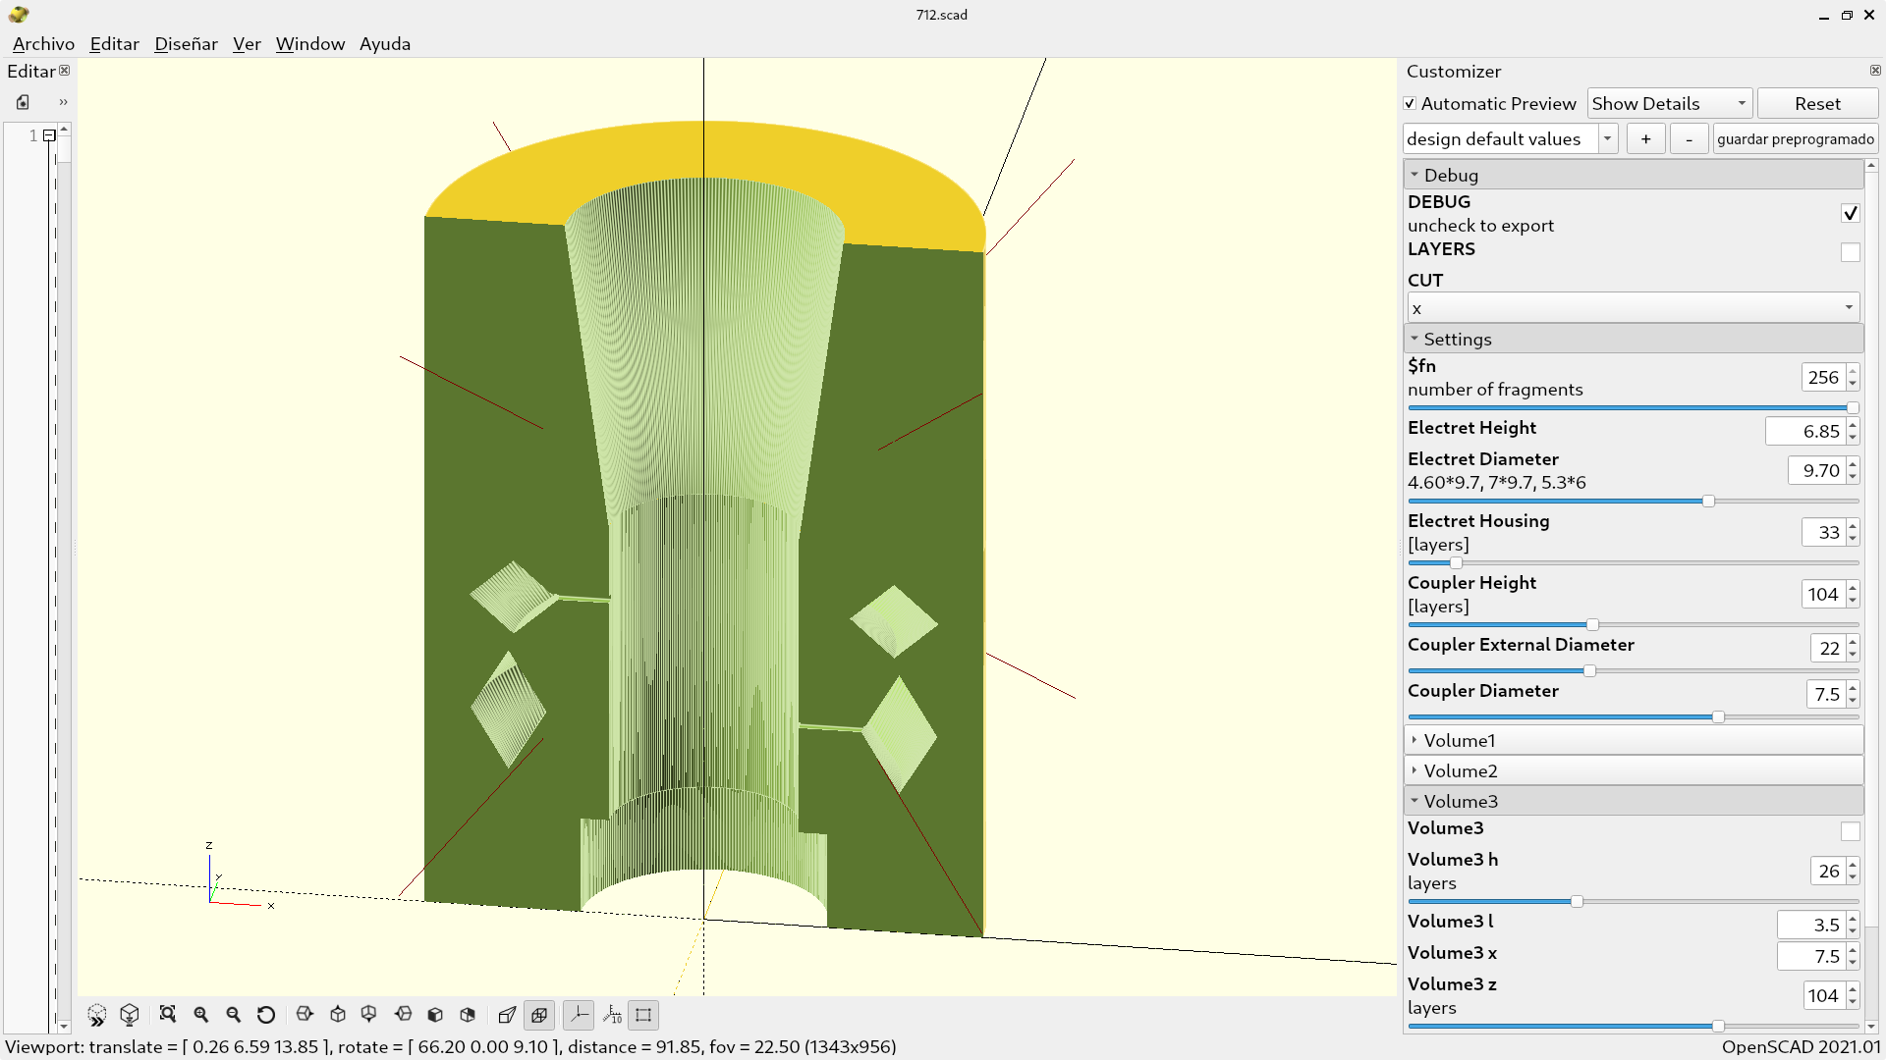This screenshot has height=1060, width=1886.
Task: Close the Customizer panel
Action: 1875,71
